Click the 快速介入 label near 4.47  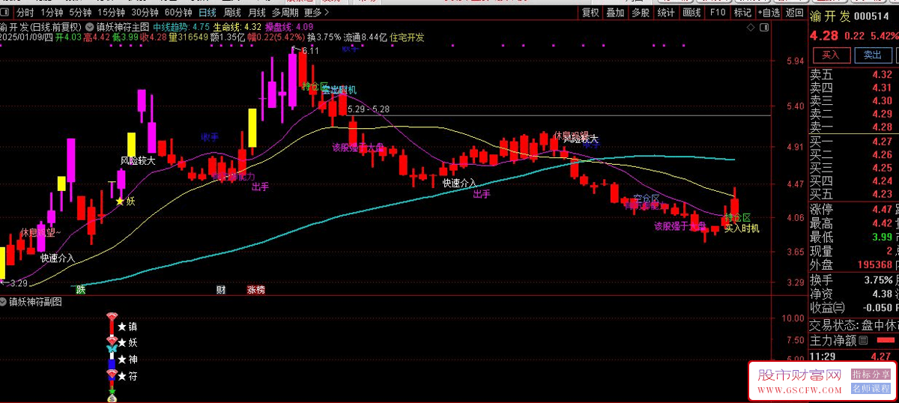459,183
